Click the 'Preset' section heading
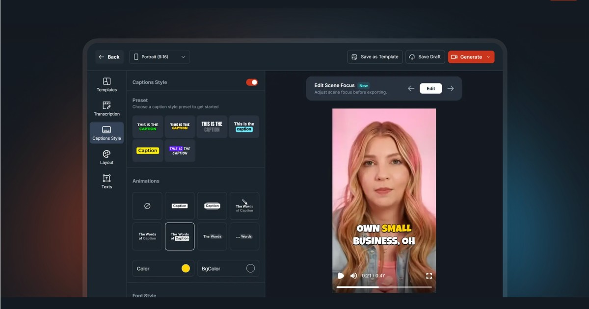The height and width of the screenshot is (309, 589). tap(140, 100)
